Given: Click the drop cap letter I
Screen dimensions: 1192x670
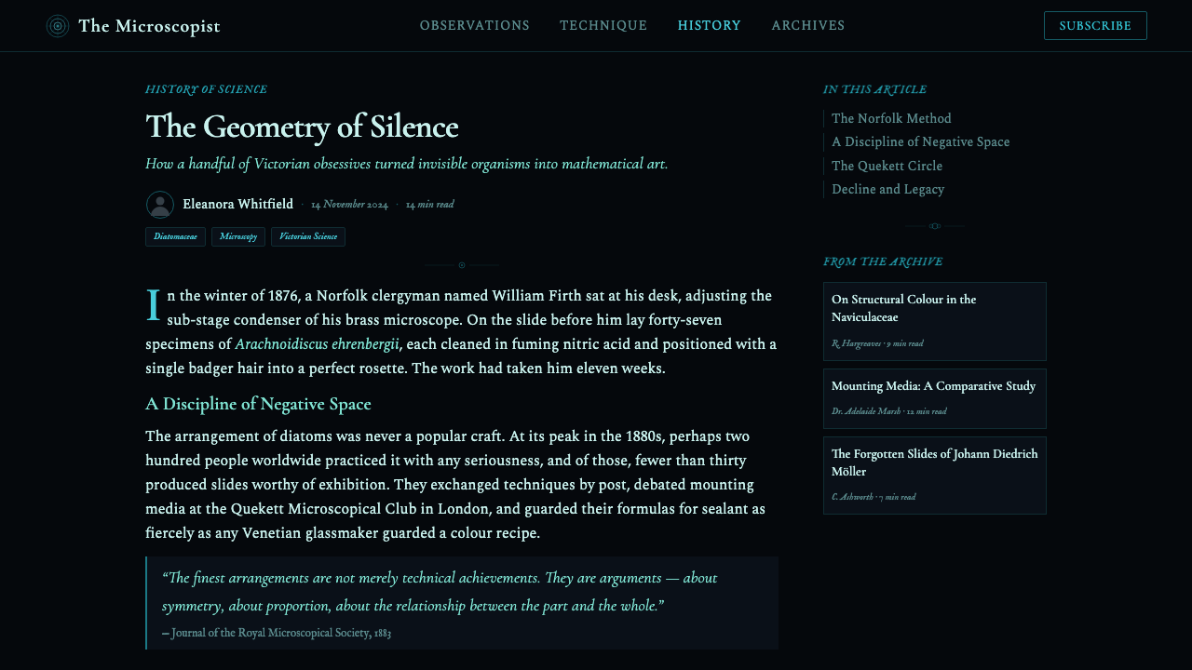Looking at the screenshot, I should (154, 306).
